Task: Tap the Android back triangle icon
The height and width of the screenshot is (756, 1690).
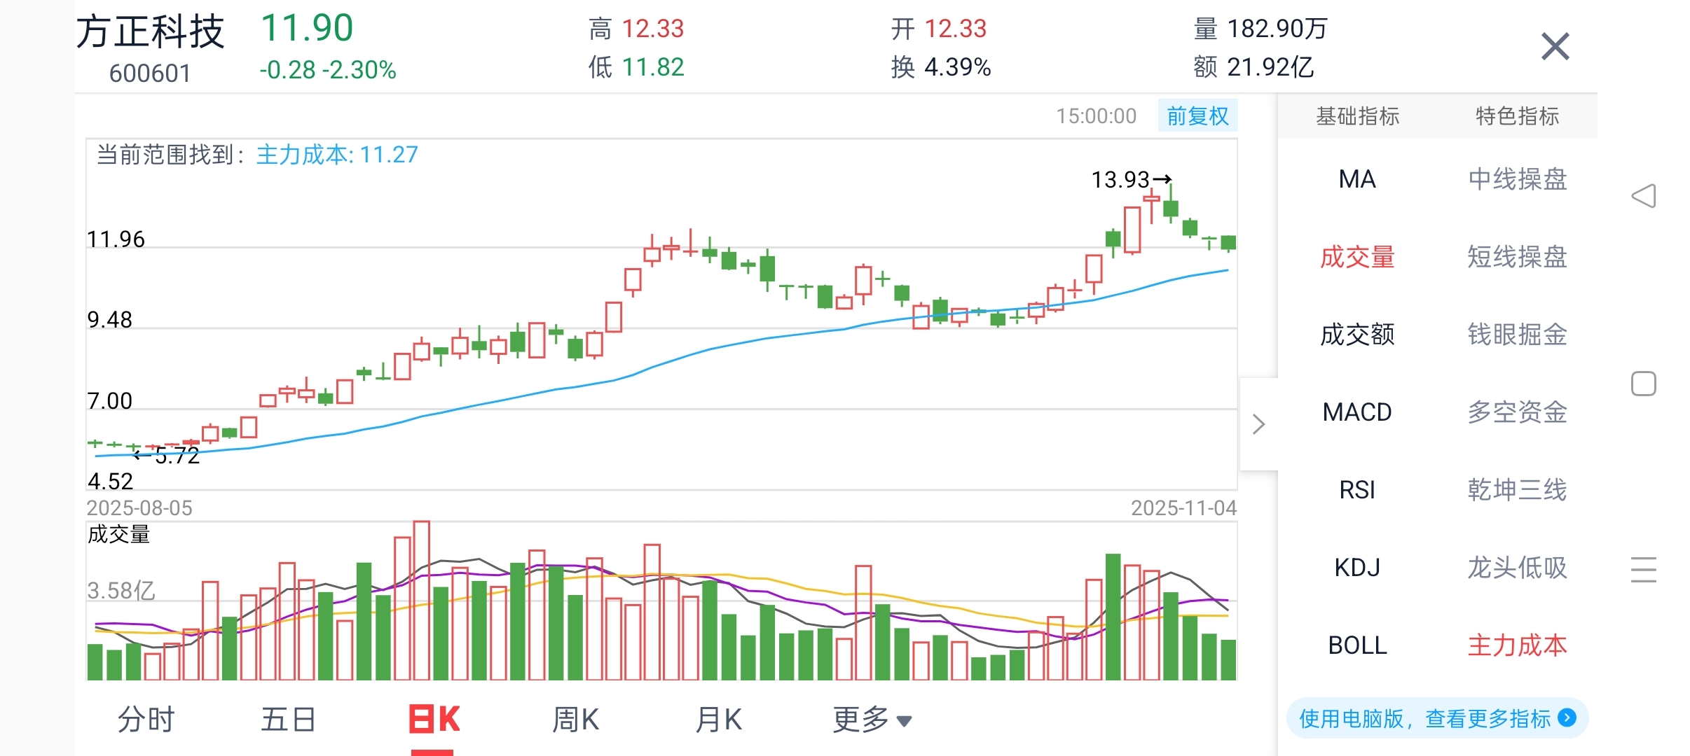Action: (1643, 196)
